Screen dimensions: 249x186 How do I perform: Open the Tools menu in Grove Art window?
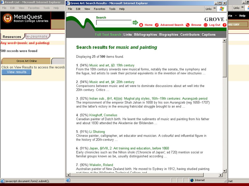click(x=112, y=9)
